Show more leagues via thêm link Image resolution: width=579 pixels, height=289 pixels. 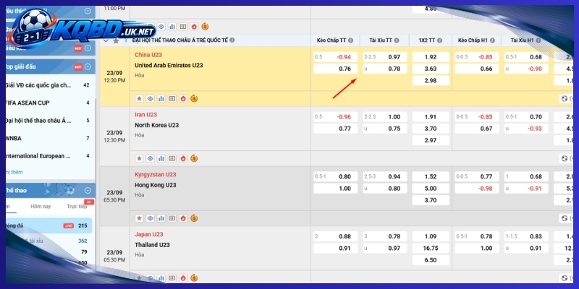click(14, 172)
